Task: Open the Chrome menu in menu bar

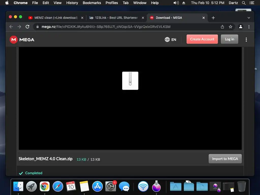Action: tap(21, 3)
